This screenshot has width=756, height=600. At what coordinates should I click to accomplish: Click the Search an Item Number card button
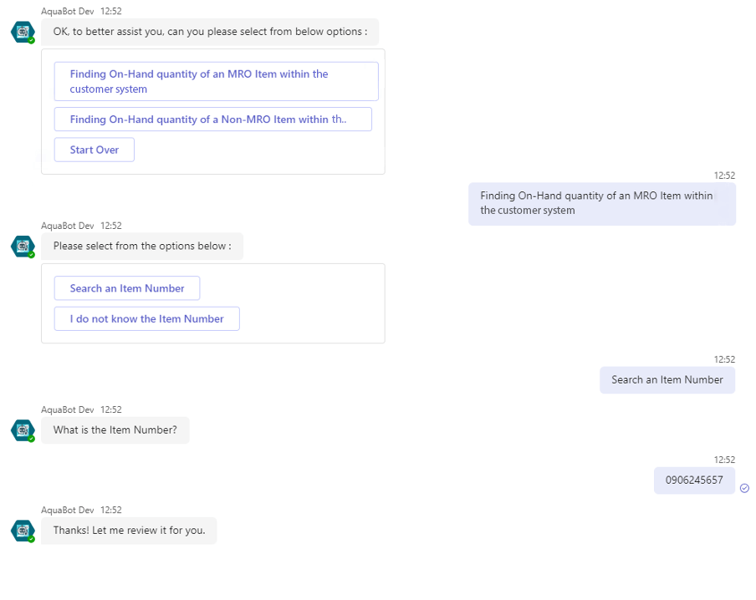click(127, 288)
